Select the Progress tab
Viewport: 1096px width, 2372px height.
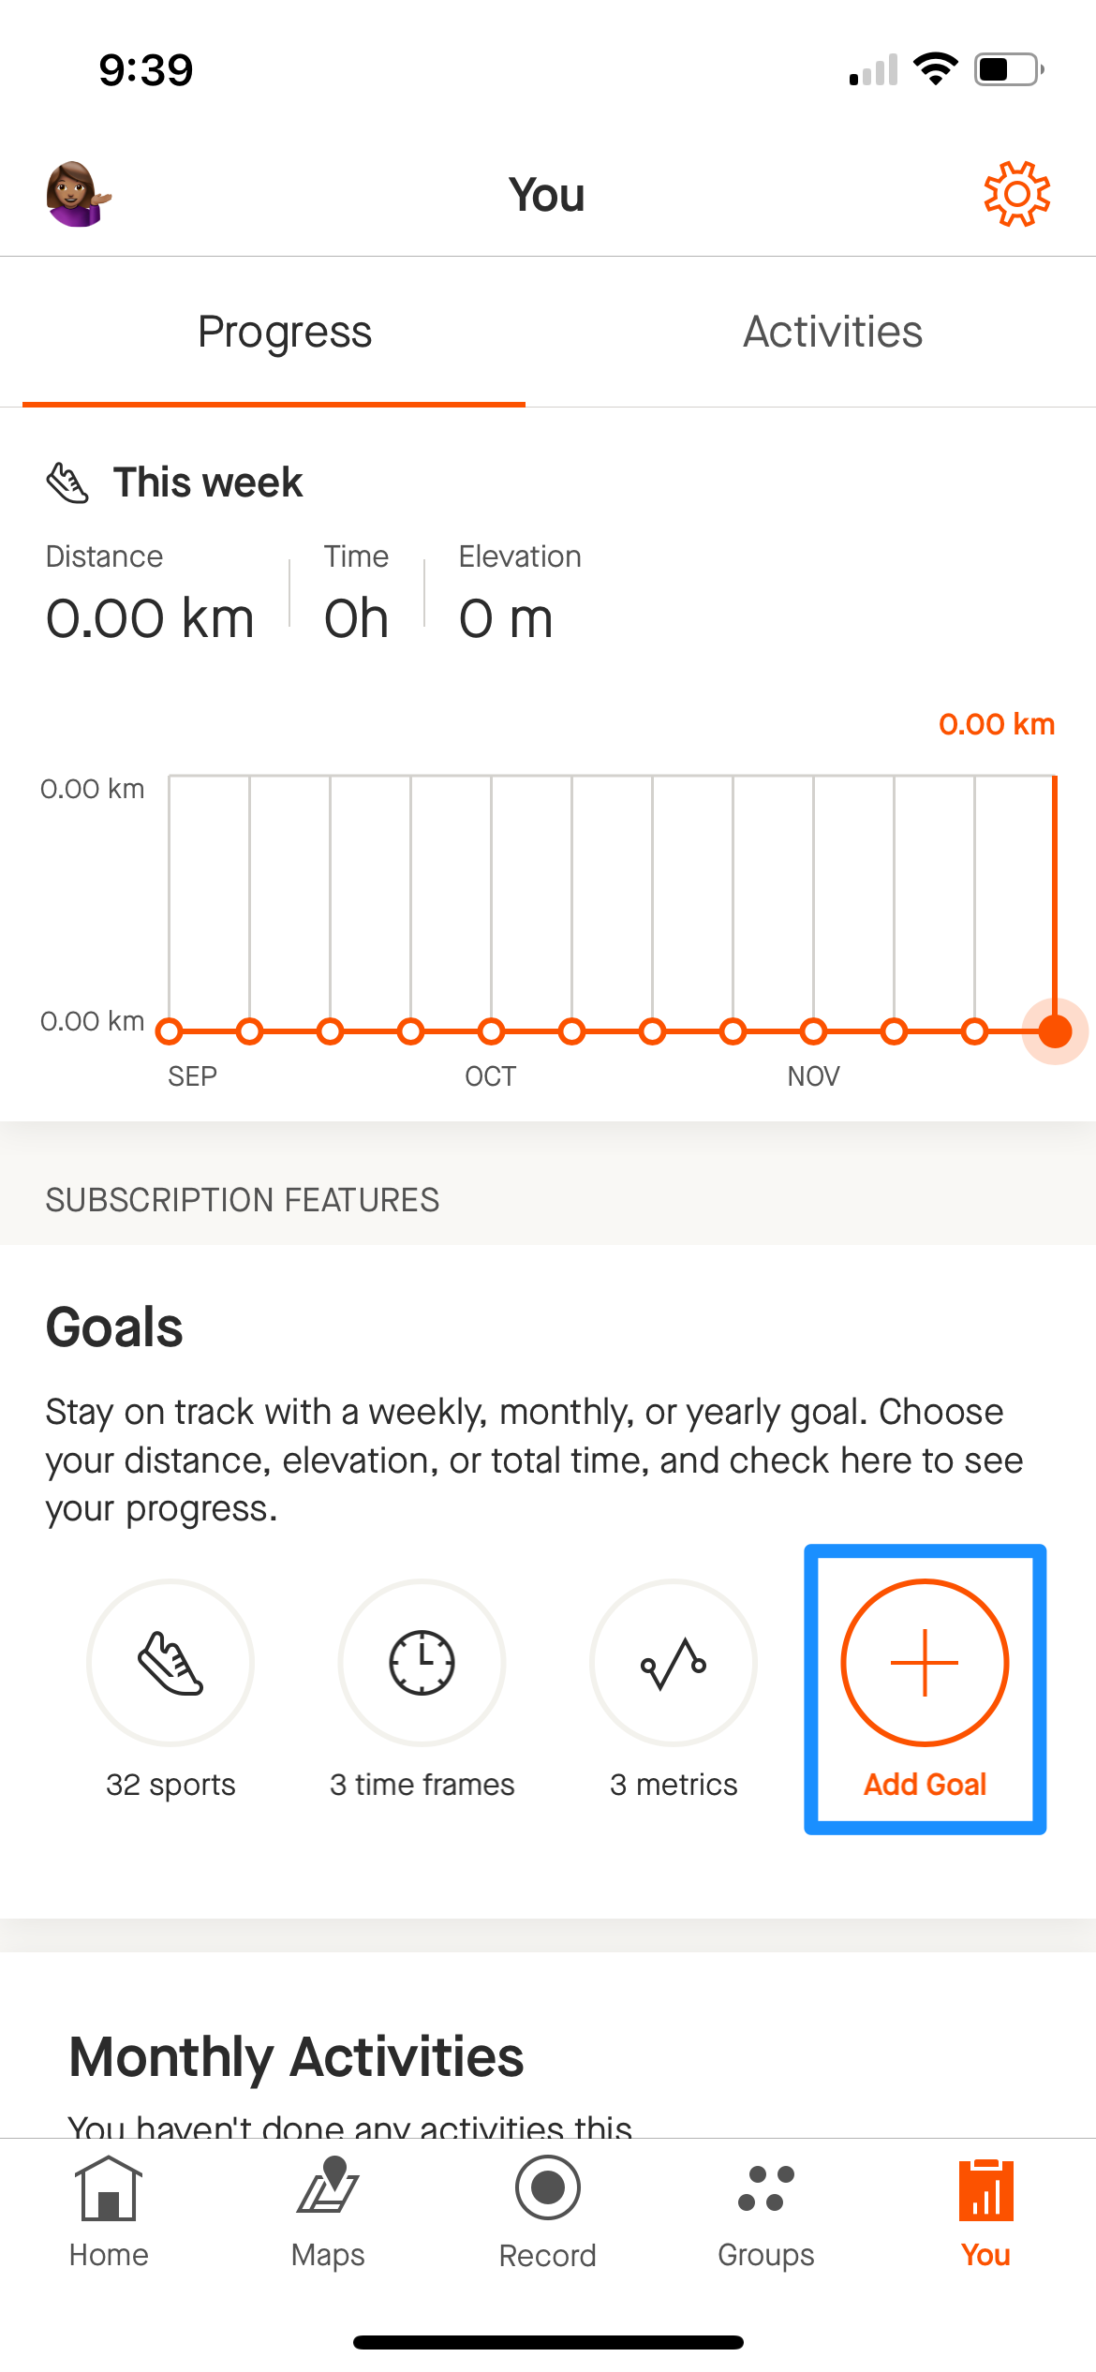click(x=285, y=332)
